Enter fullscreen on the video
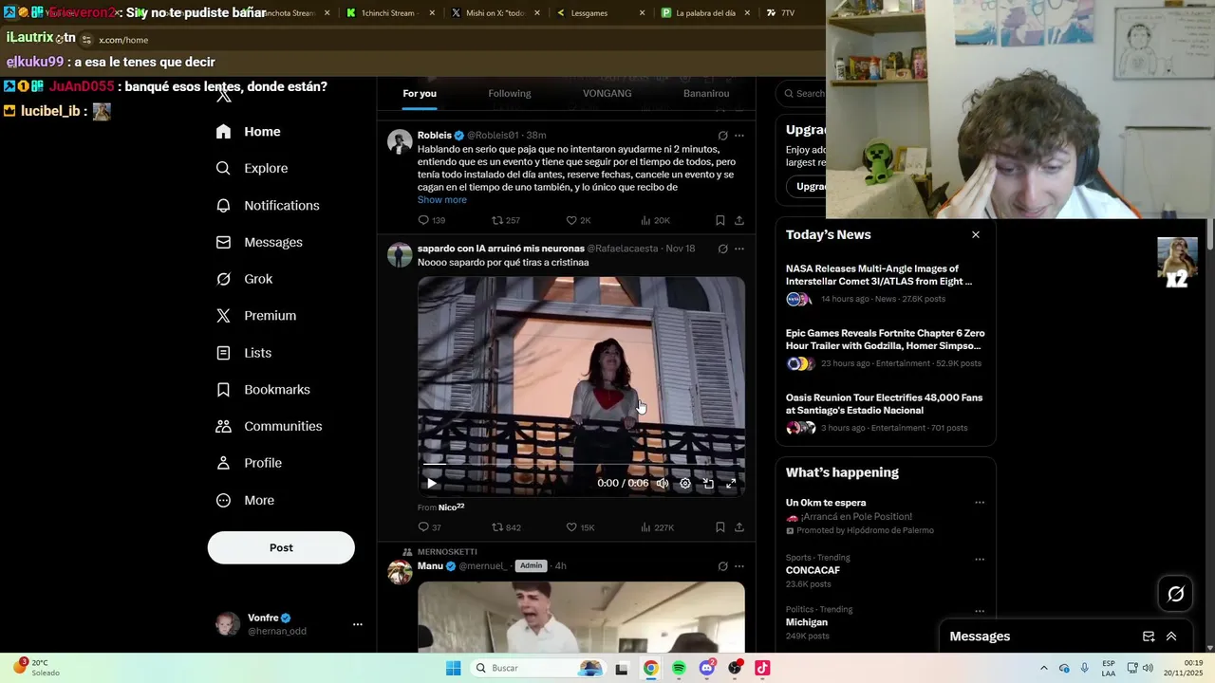The image size is (1215, 683). pos(731,483)
